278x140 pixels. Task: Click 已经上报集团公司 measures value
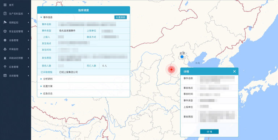68,72
